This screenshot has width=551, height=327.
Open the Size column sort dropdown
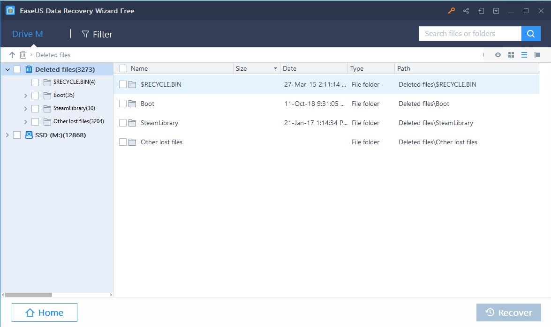coord(275,68)
